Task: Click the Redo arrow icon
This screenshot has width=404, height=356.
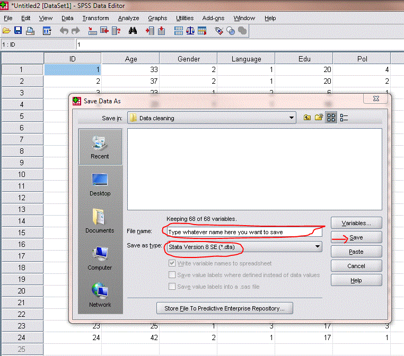Action: [75, 31]
